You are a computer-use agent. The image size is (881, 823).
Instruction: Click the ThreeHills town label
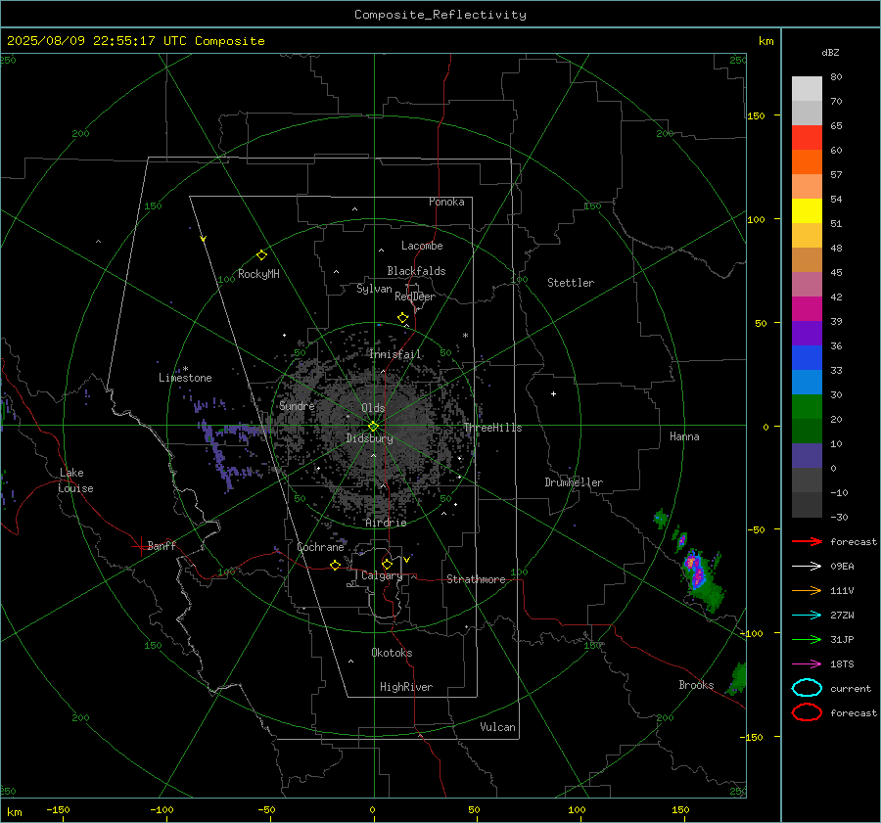click(492, 428)
